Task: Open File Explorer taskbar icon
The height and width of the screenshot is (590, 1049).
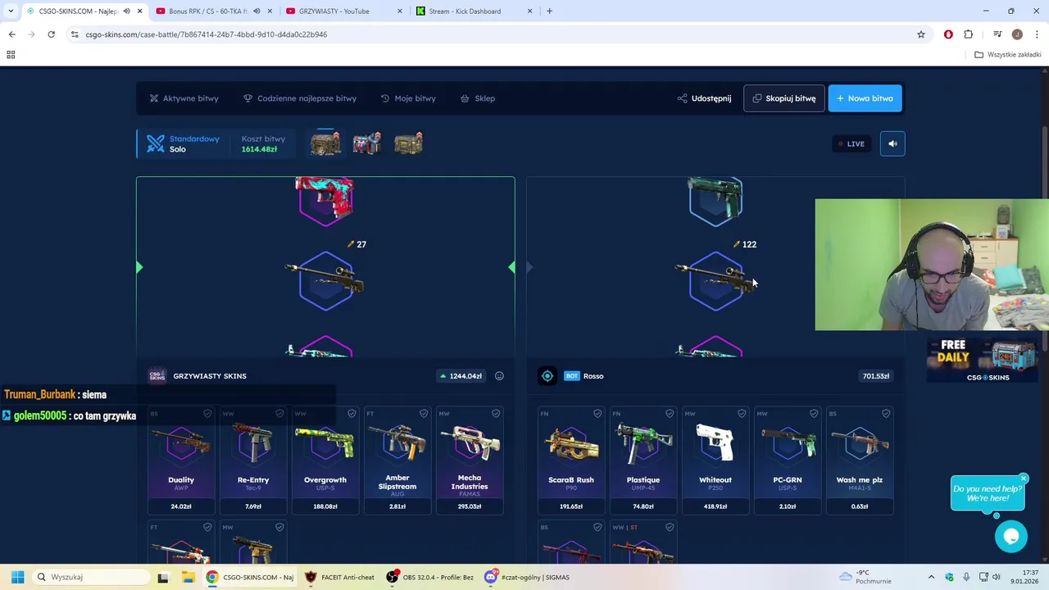Action: click(188, 577)
